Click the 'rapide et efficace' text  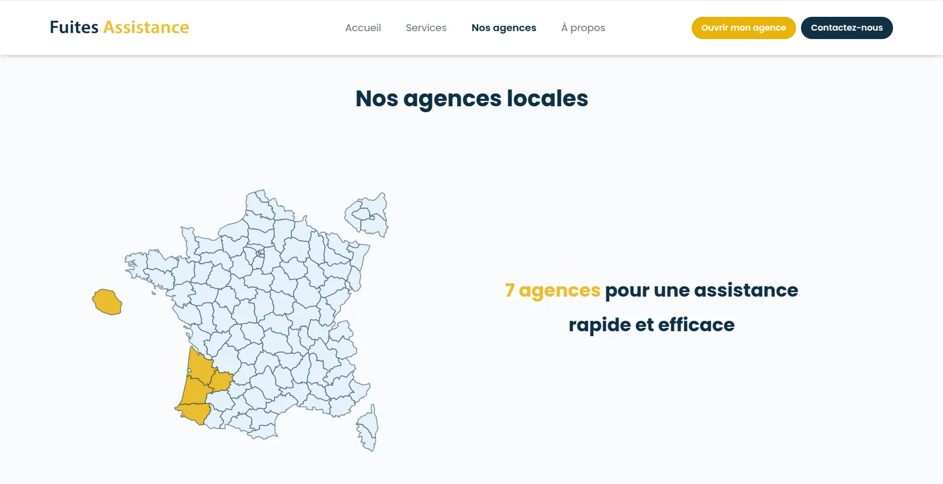[x=652, y=325]
